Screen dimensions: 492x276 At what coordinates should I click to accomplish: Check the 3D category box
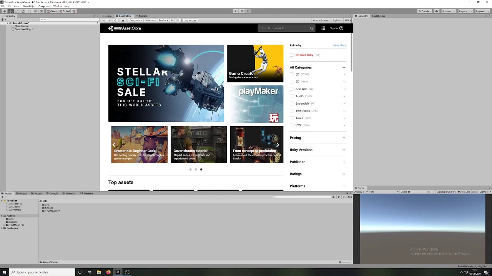pos(292,74)
